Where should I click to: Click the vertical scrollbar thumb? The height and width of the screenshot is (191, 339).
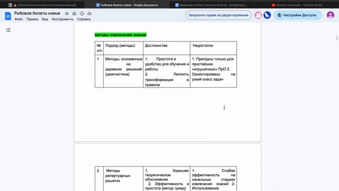tap(337, 38)
